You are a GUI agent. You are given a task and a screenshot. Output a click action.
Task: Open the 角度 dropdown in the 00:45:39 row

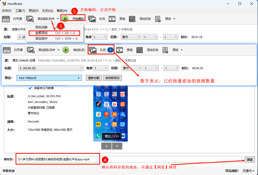click(x=101, y=68)
